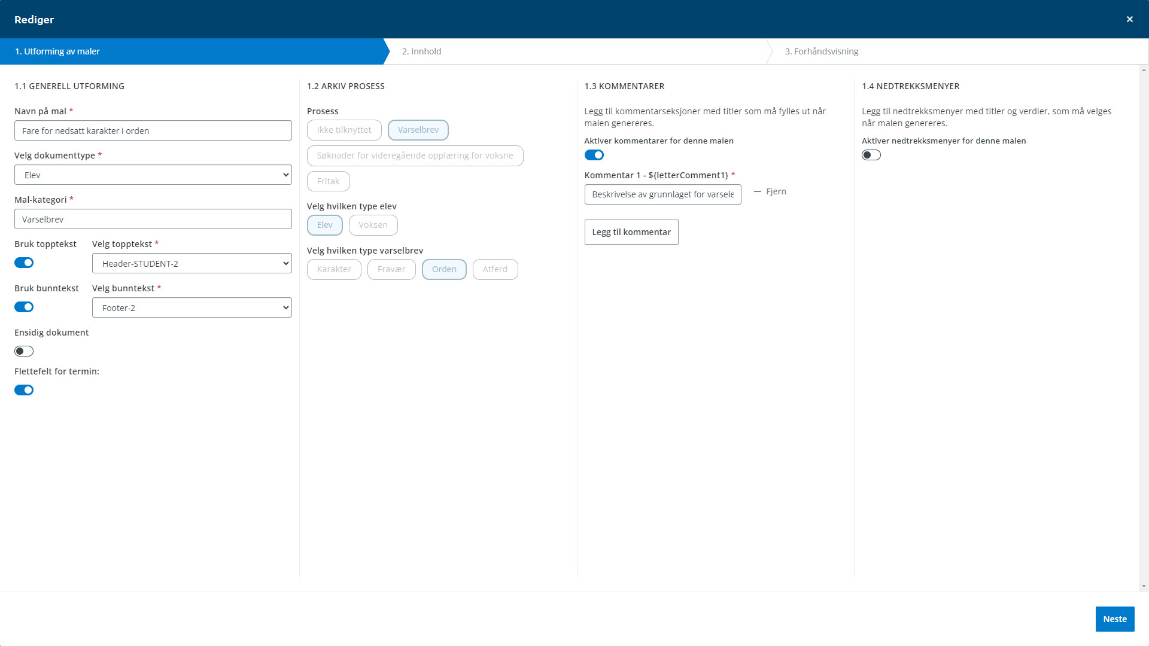
Task: Click the scrollbar down arrow on right
Action: click(x=1144, y=587)
